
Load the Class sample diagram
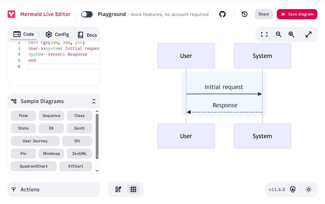tap(79, 116)
